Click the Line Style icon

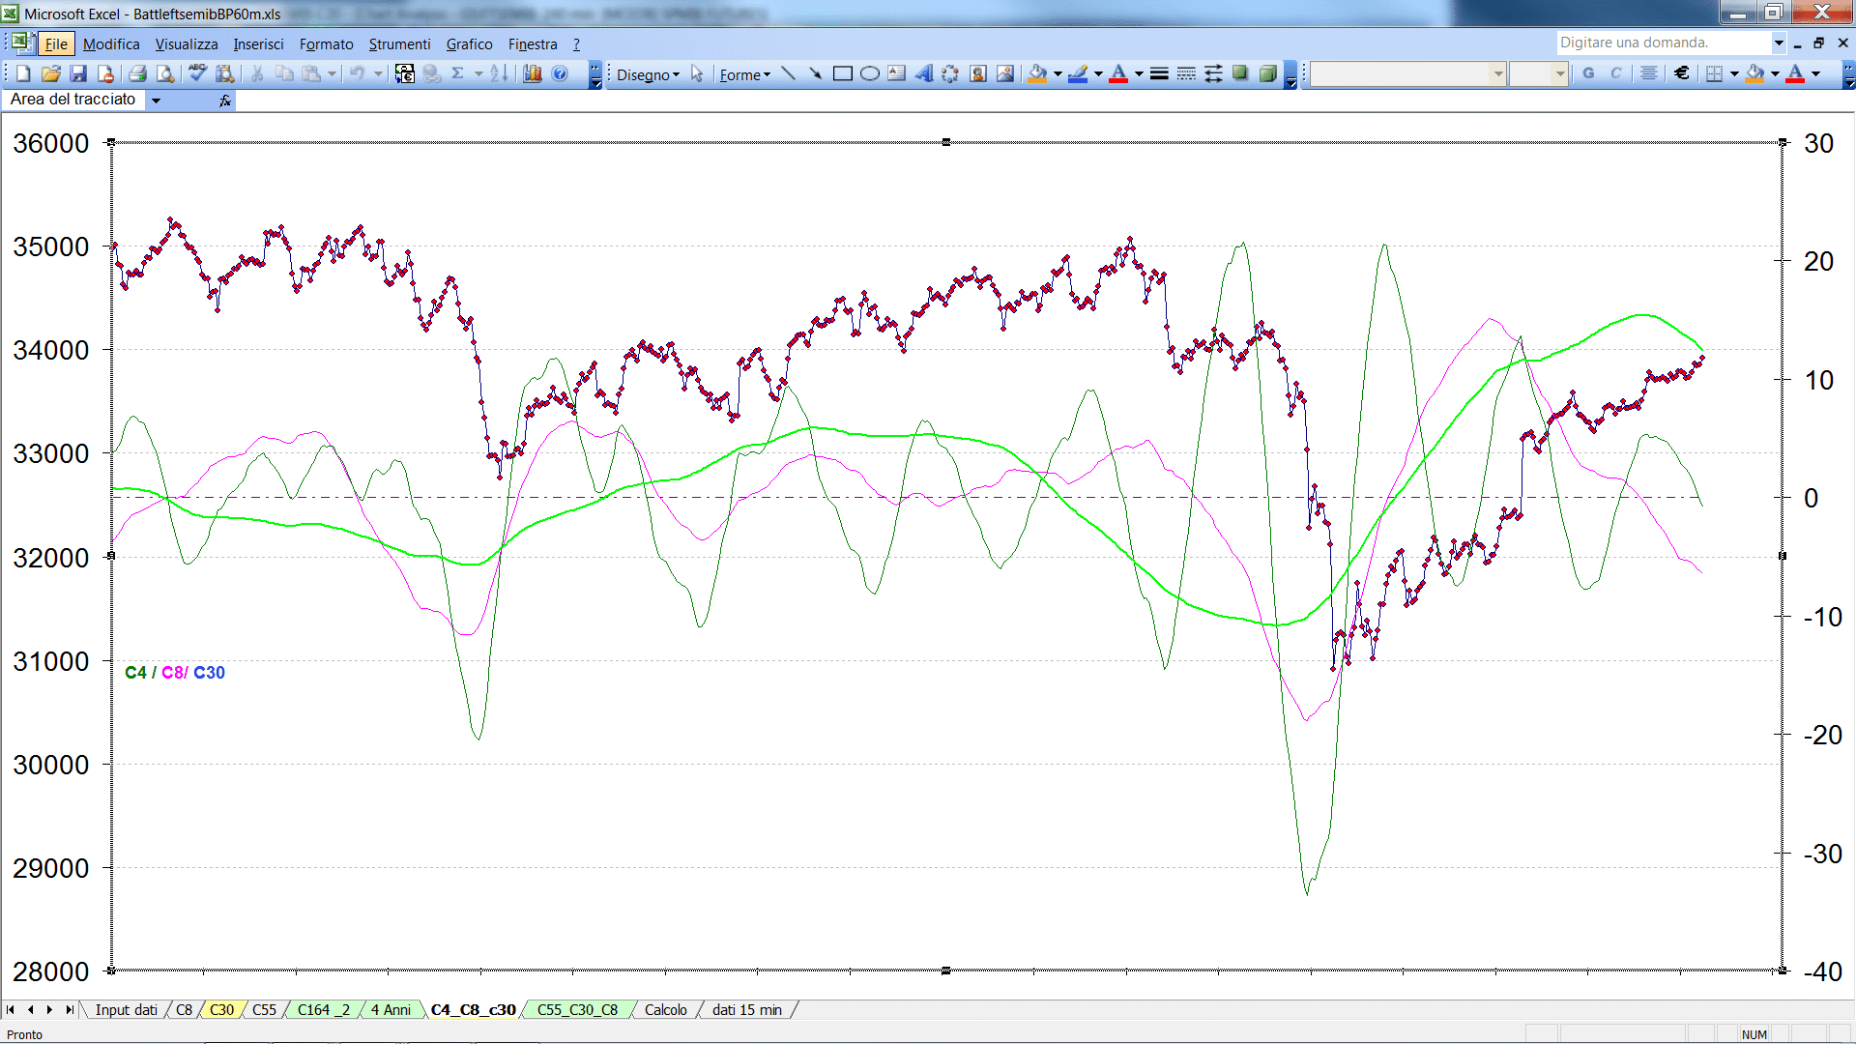1159,73
